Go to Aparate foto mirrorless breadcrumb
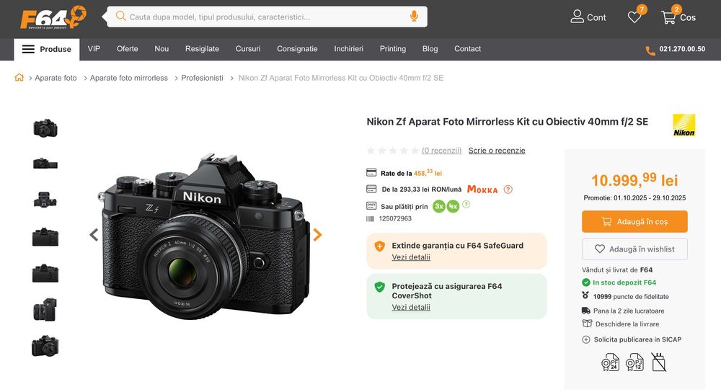This screenshot has width=721, height=392. (129, 78)
